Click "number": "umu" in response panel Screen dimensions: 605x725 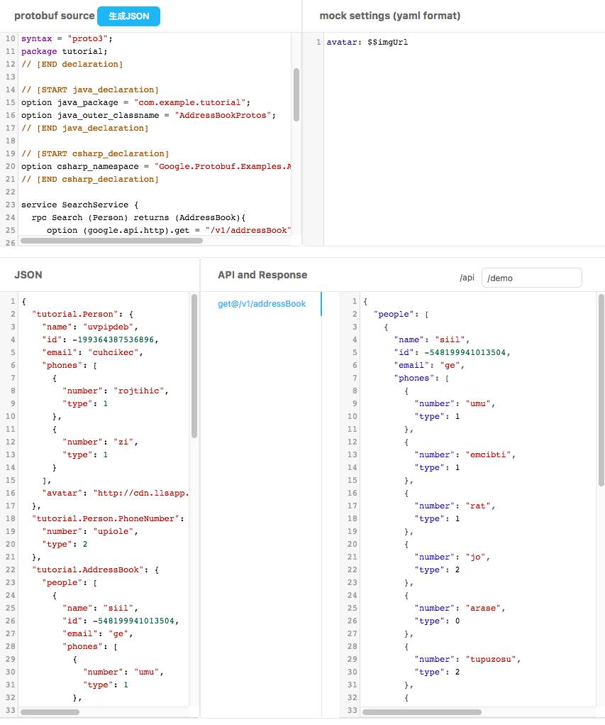tap(455, 403)
